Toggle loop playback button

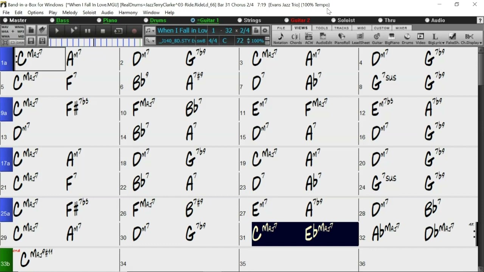[x=118, y=31]
